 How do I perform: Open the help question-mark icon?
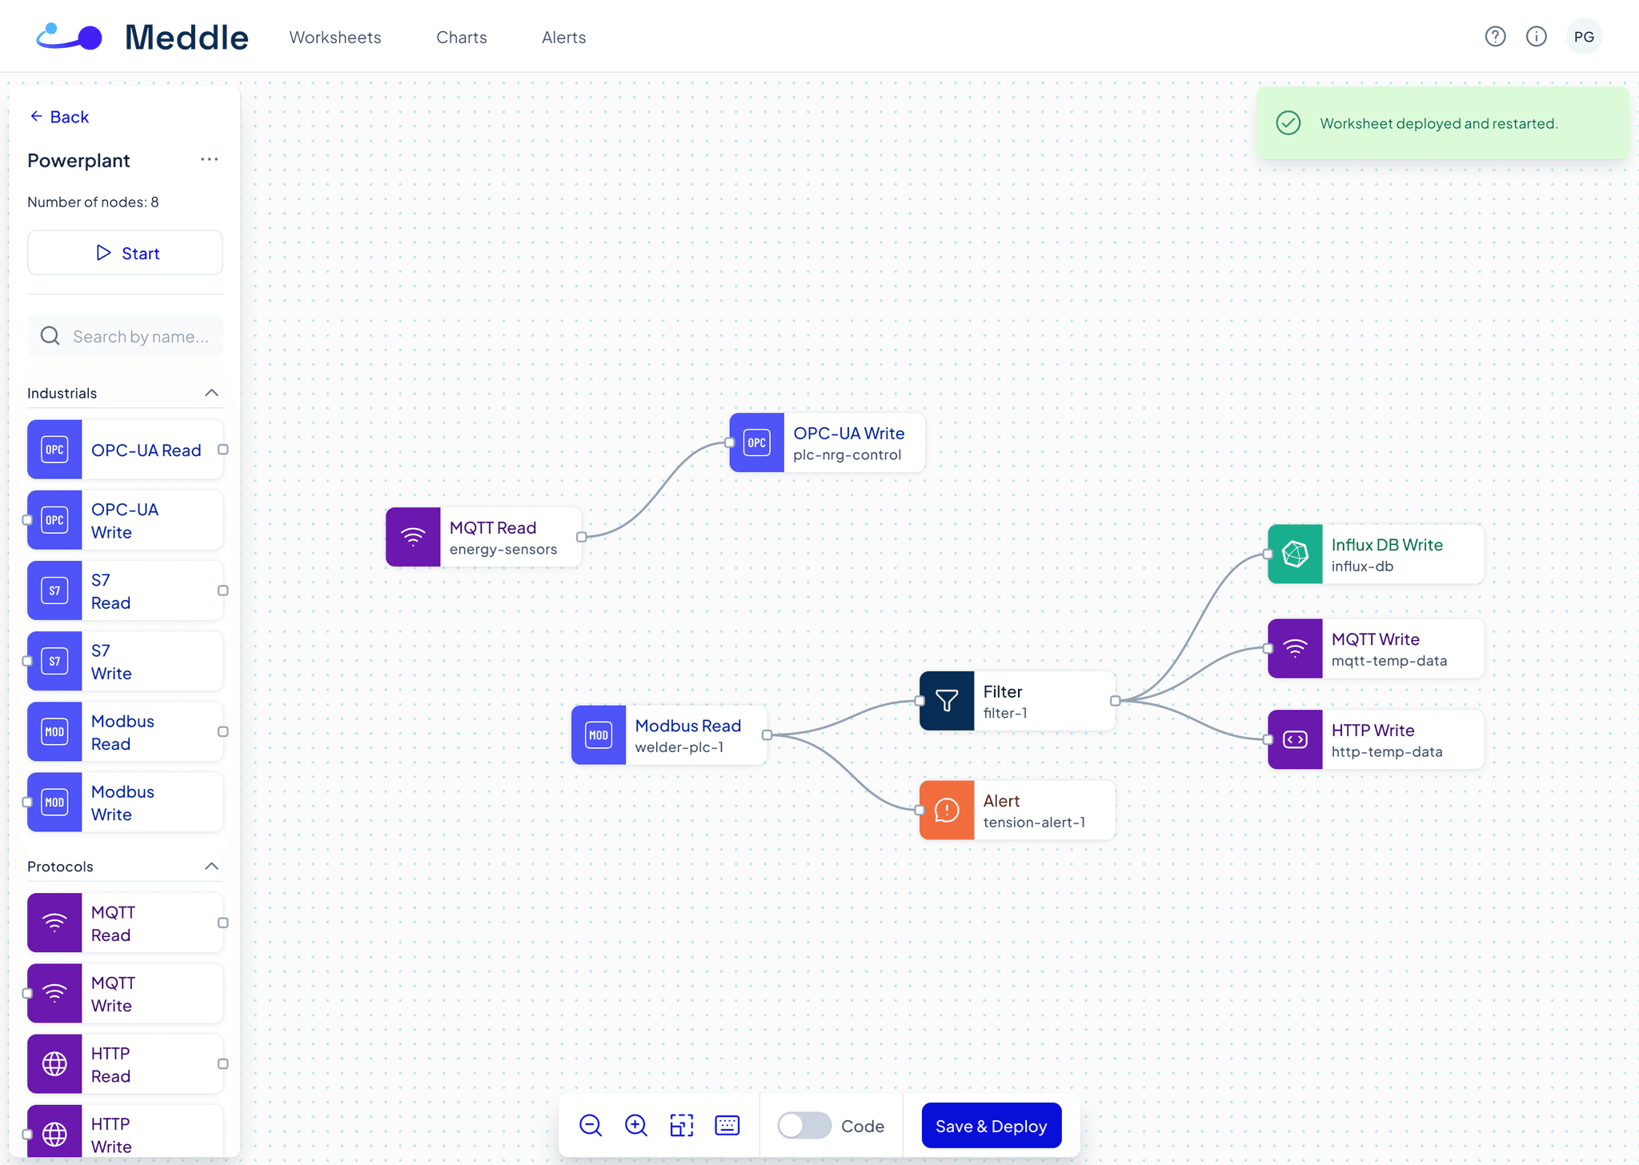(1495, 37)
